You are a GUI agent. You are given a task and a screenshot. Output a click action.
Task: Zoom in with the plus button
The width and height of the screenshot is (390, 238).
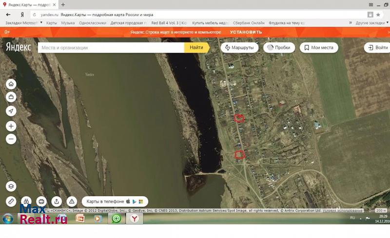(x=11, y=126)
